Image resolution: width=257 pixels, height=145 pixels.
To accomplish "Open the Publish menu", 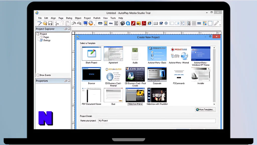I will 97,18.
